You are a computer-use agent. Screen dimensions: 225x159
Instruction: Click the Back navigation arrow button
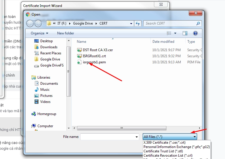[x=30, y=23]
